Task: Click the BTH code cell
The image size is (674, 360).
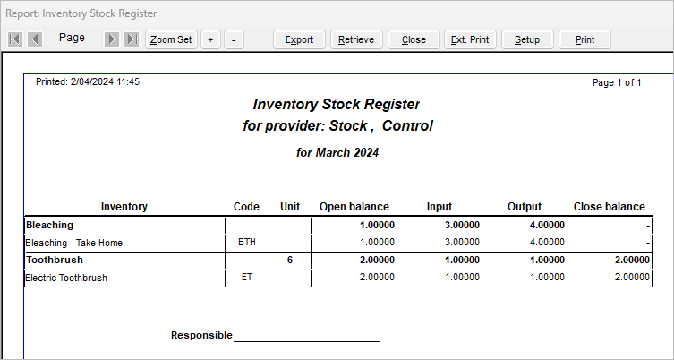Action: [246, 243]
